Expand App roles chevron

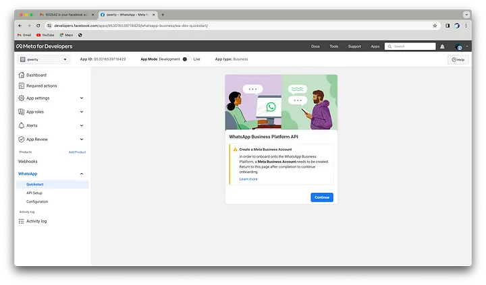[x=82, y=112]
